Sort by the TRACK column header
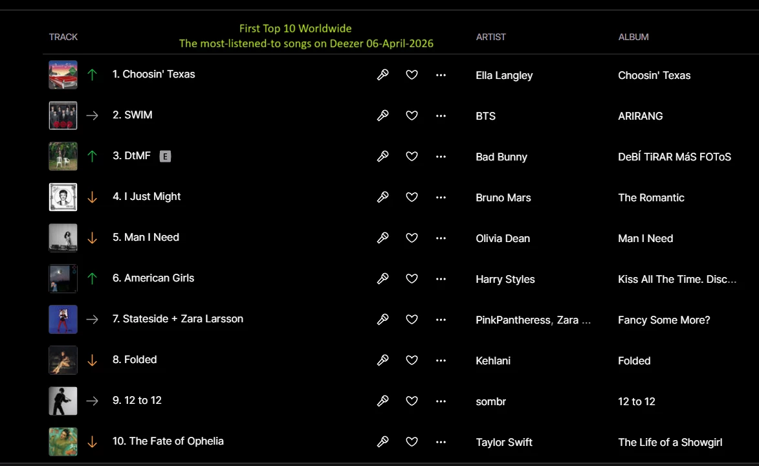The image size is (759, 466). click(63, 37)
